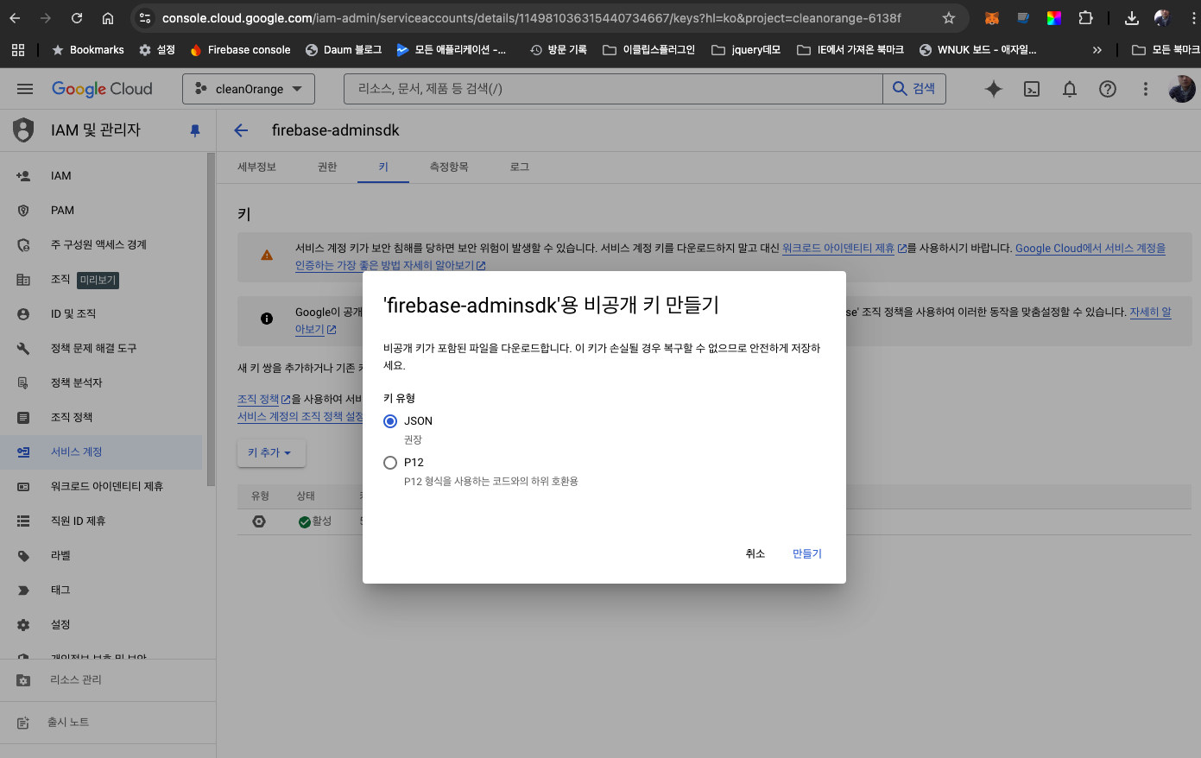Open IAM in the sidebar
Viewport: 1201px width, 758px height.
click(x=101, y=175)
